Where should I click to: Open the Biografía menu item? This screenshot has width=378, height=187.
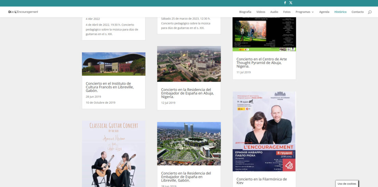(245, 12)
